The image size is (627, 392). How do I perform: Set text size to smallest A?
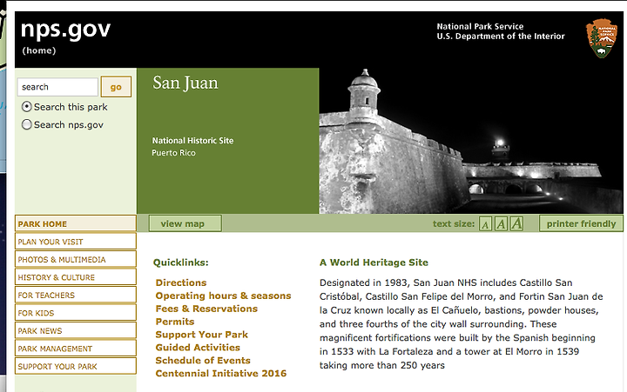click(485, 224)
